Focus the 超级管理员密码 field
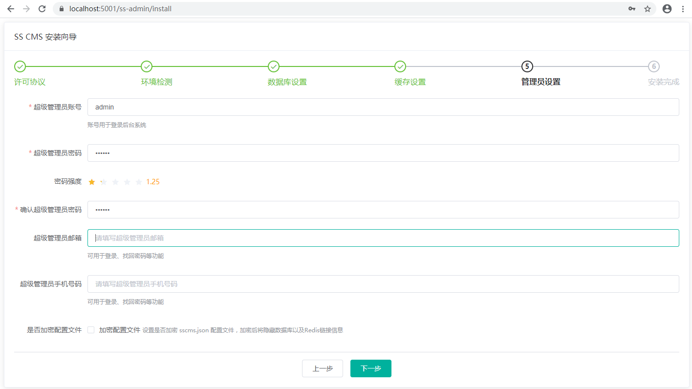Image resolution: width=692 pixels, height=389 pixels. [383, 153]
